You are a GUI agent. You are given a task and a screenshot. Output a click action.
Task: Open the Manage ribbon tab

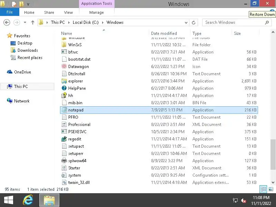click(97, 12)
